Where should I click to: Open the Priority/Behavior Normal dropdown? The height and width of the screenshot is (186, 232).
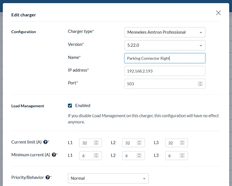(x=108, y=178)
